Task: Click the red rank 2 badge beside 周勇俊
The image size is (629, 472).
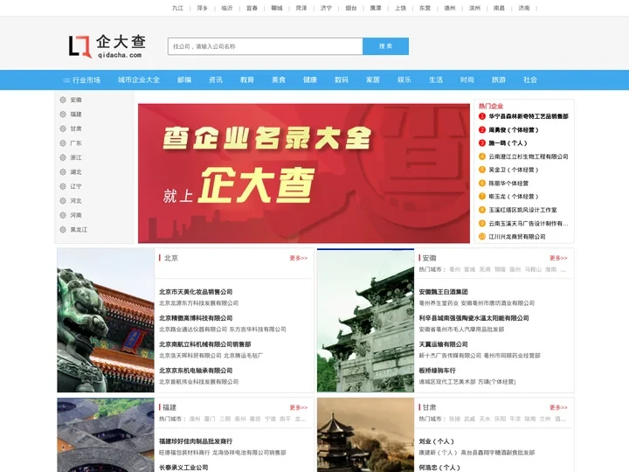Action: [x=482, y=129]
